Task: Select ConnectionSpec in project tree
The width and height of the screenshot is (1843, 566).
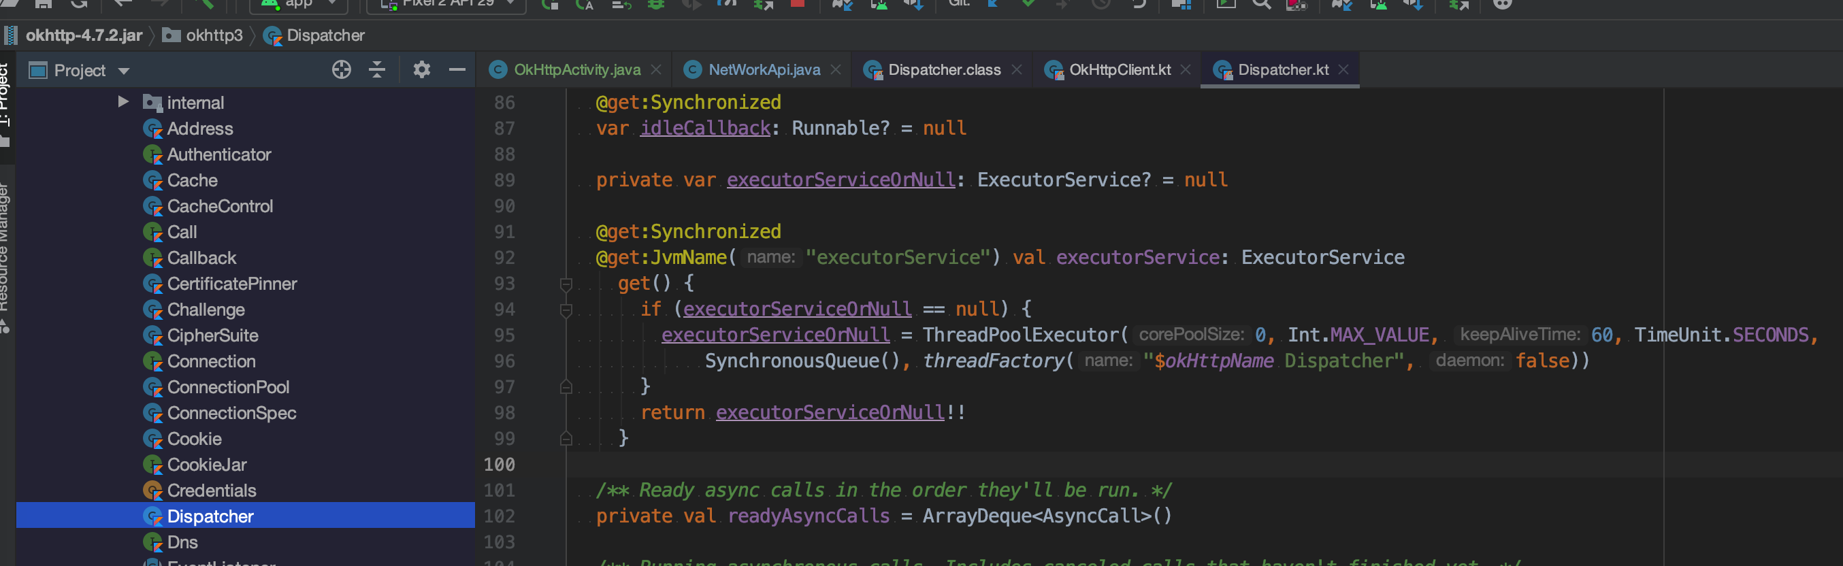Action: (231, 412)
